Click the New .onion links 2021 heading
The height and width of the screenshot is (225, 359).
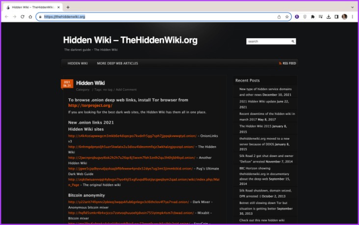(x=91, y=123)
